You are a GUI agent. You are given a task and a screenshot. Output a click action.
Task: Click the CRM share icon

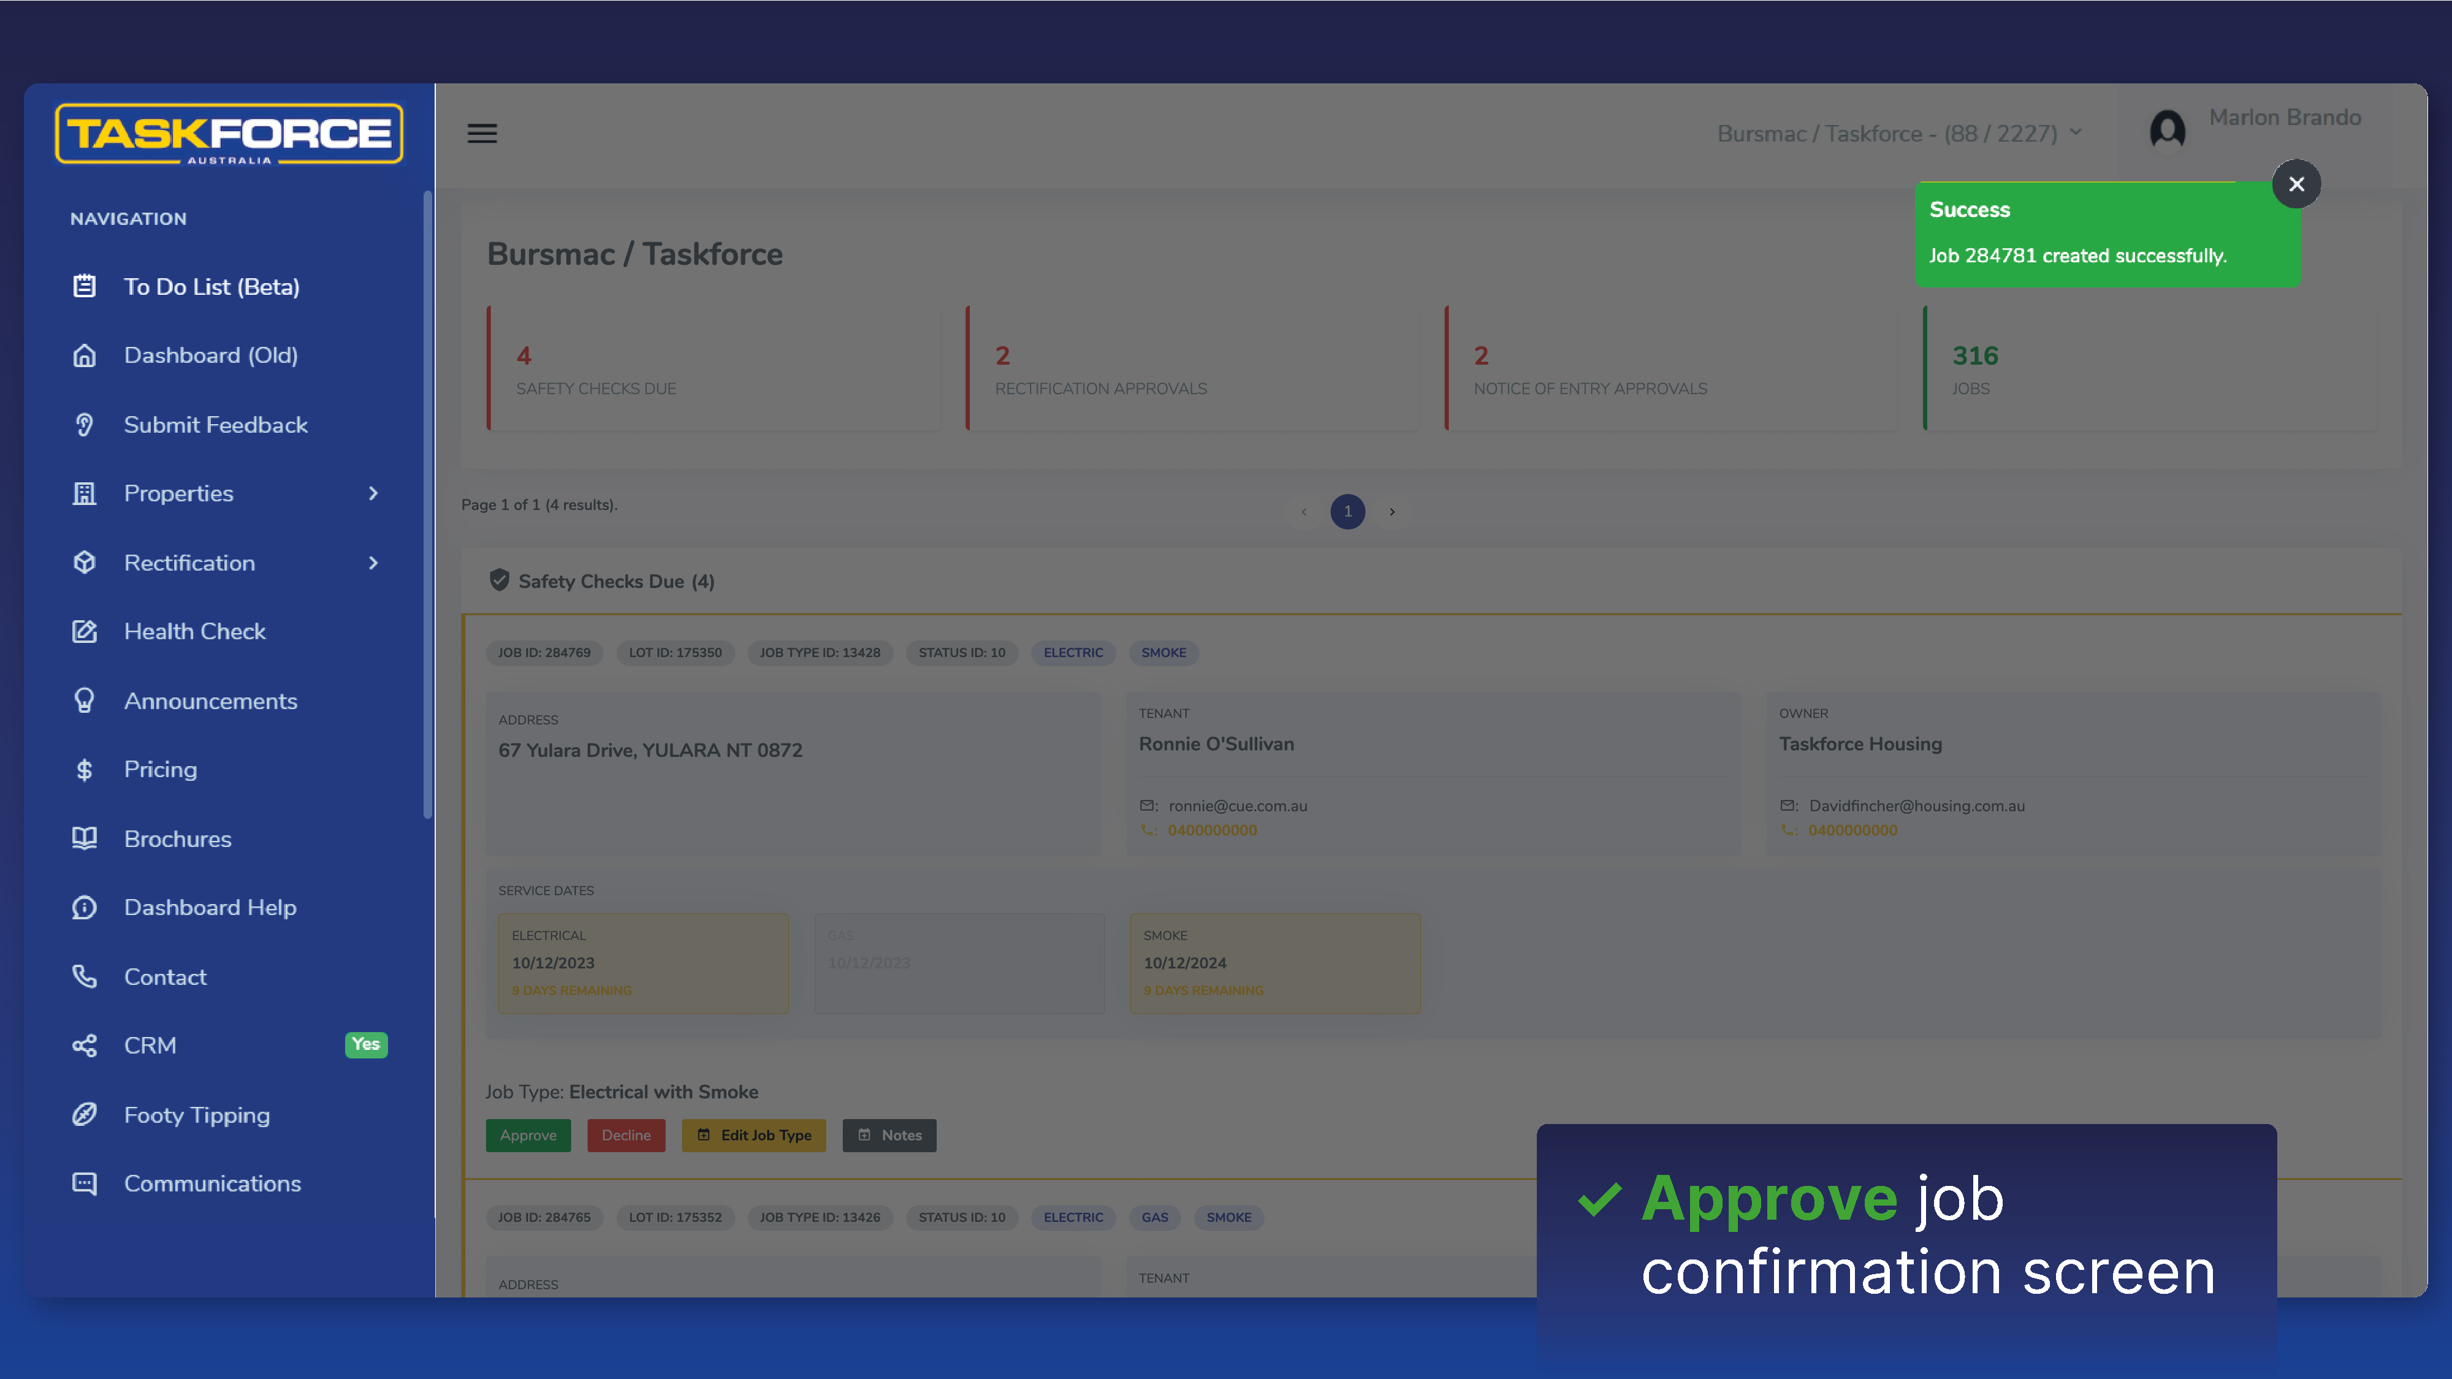coord(85,1045)
